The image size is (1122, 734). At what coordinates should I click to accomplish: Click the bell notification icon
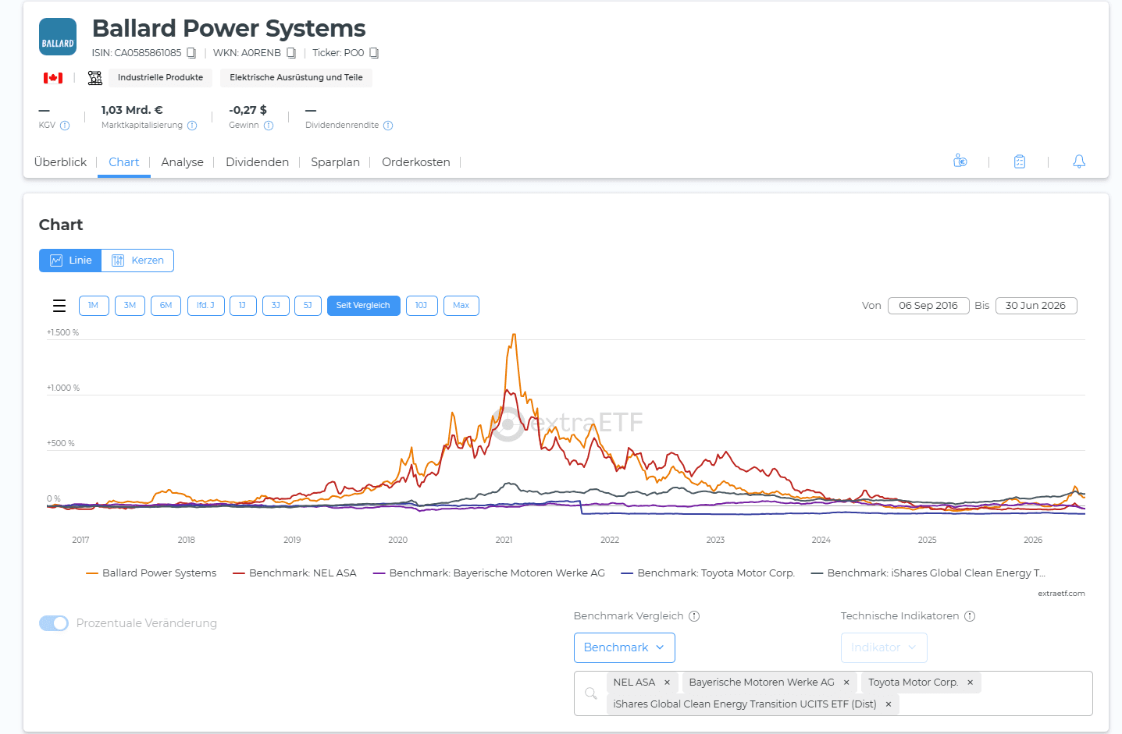click(x=1079, y=161)
